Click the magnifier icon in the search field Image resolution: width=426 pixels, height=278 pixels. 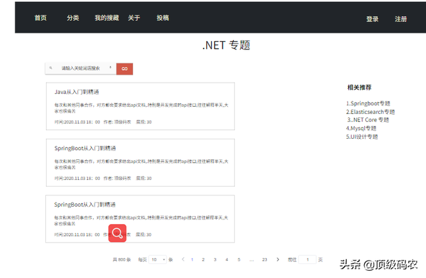pos(51,68)
